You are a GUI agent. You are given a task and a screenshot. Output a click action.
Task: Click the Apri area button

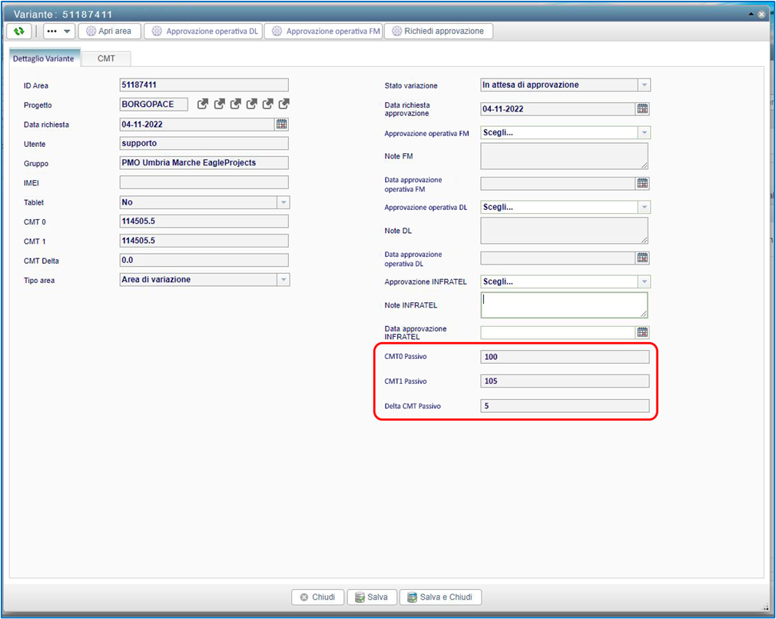pyautogui.click(x=108, y=32)
